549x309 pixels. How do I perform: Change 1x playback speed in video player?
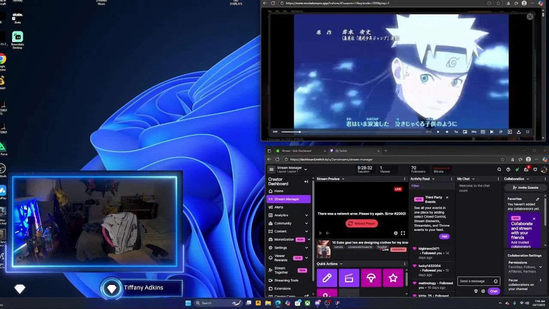tap(456, 132)
